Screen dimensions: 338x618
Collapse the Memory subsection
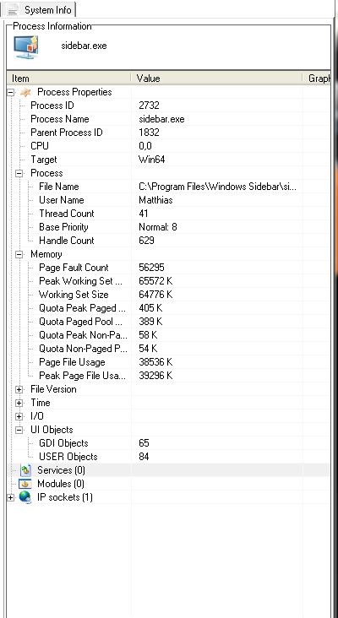coord(19,255)
